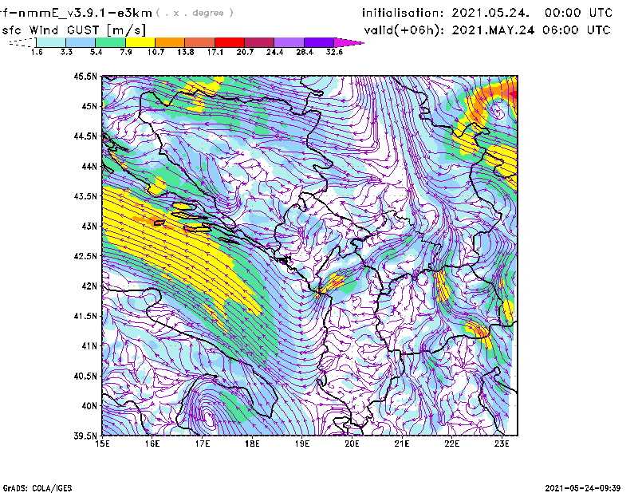Click the 3.3 legend value

[66, 52]
